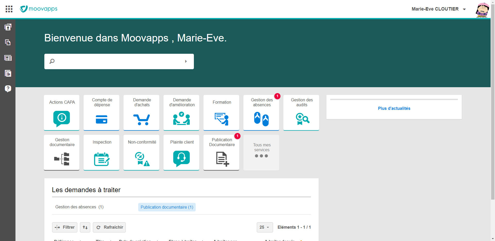This screenshot has height=241, width=495.
Task: Open the Publication Documentaire tile
Action: (221, 153)
